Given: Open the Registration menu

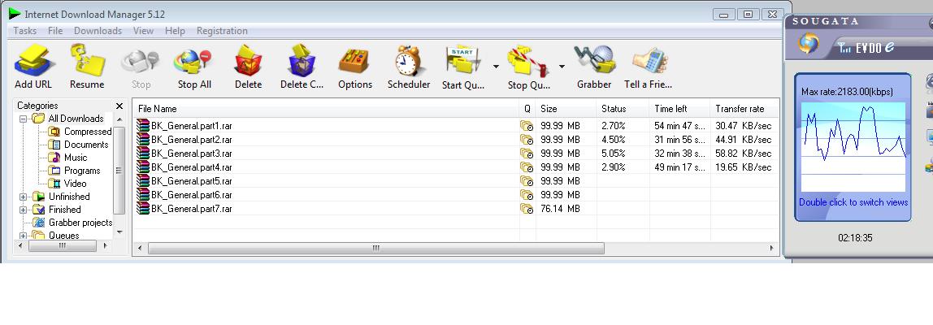Looking at the screenshot, I should [x=222, y=31].
